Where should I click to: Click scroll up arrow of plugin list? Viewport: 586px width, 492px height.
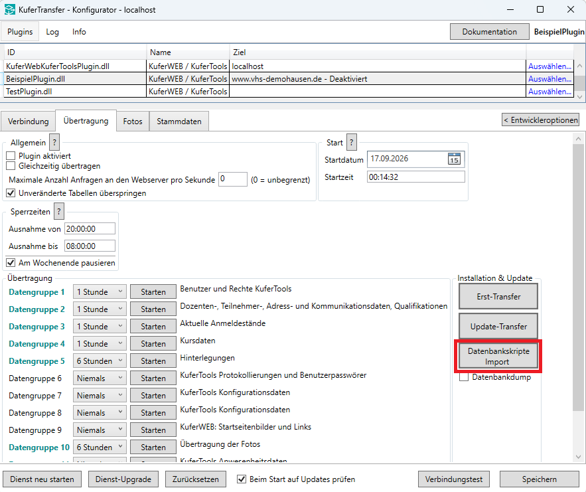579,66
